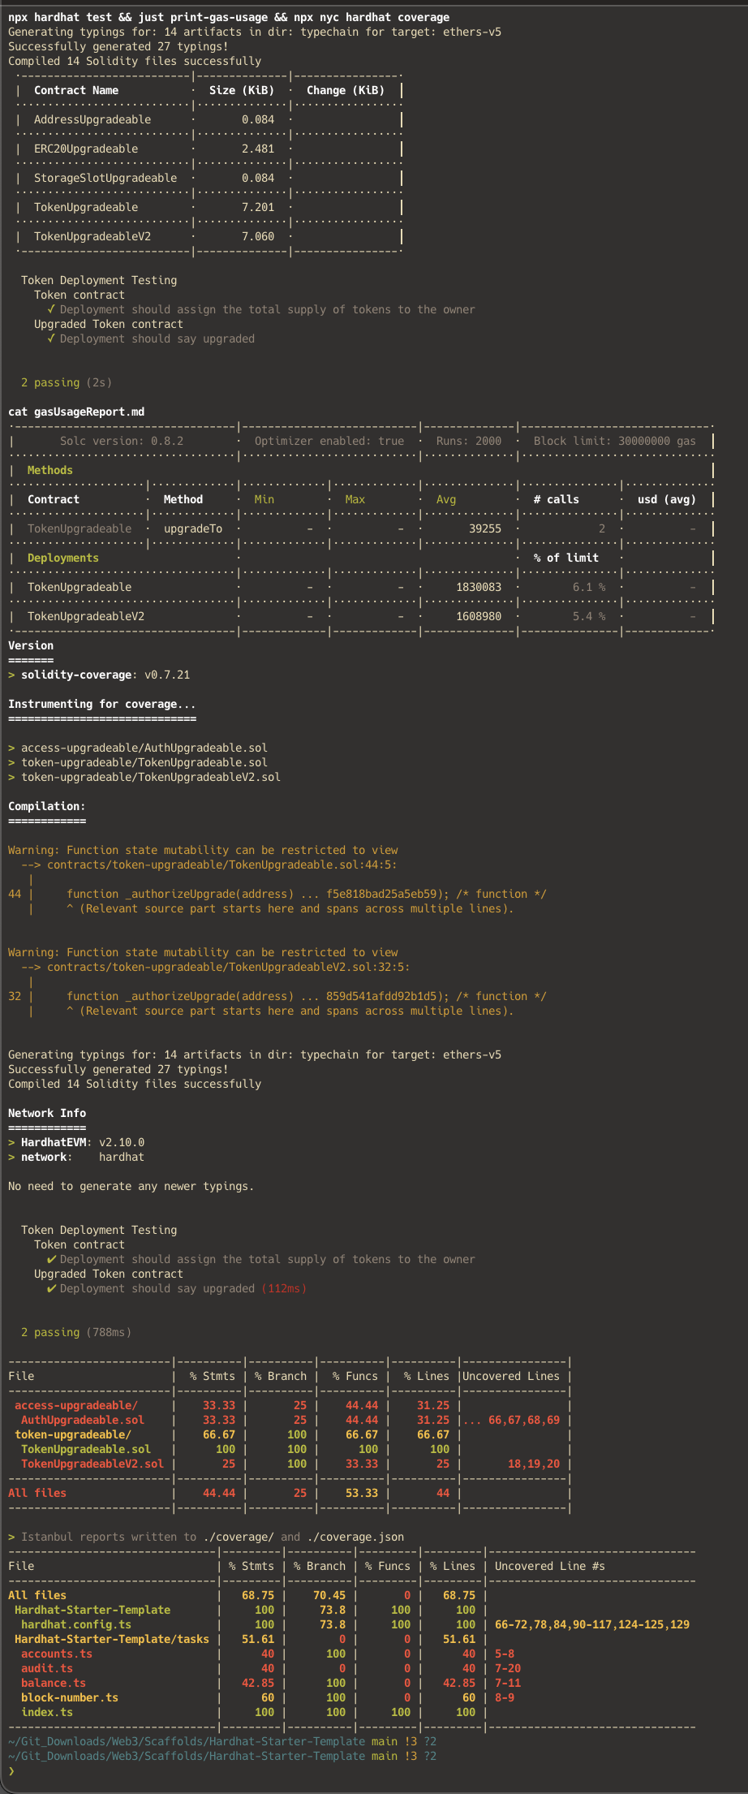Click the 'Methods' section label in gas report
This screenshot has width=748, height=1794.
point(50,470)
